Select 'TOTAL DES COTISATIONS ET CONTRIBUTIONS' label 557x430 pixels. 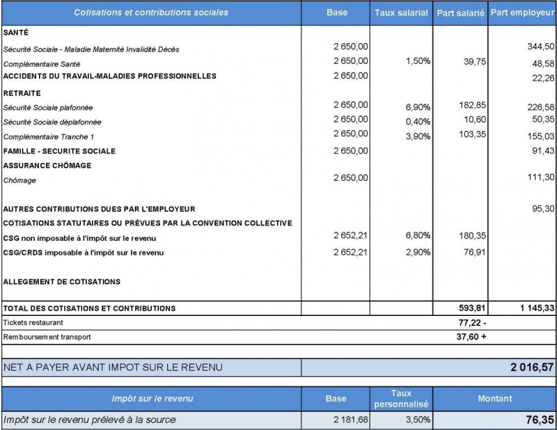pyautogui.click(x=90, y=308)
